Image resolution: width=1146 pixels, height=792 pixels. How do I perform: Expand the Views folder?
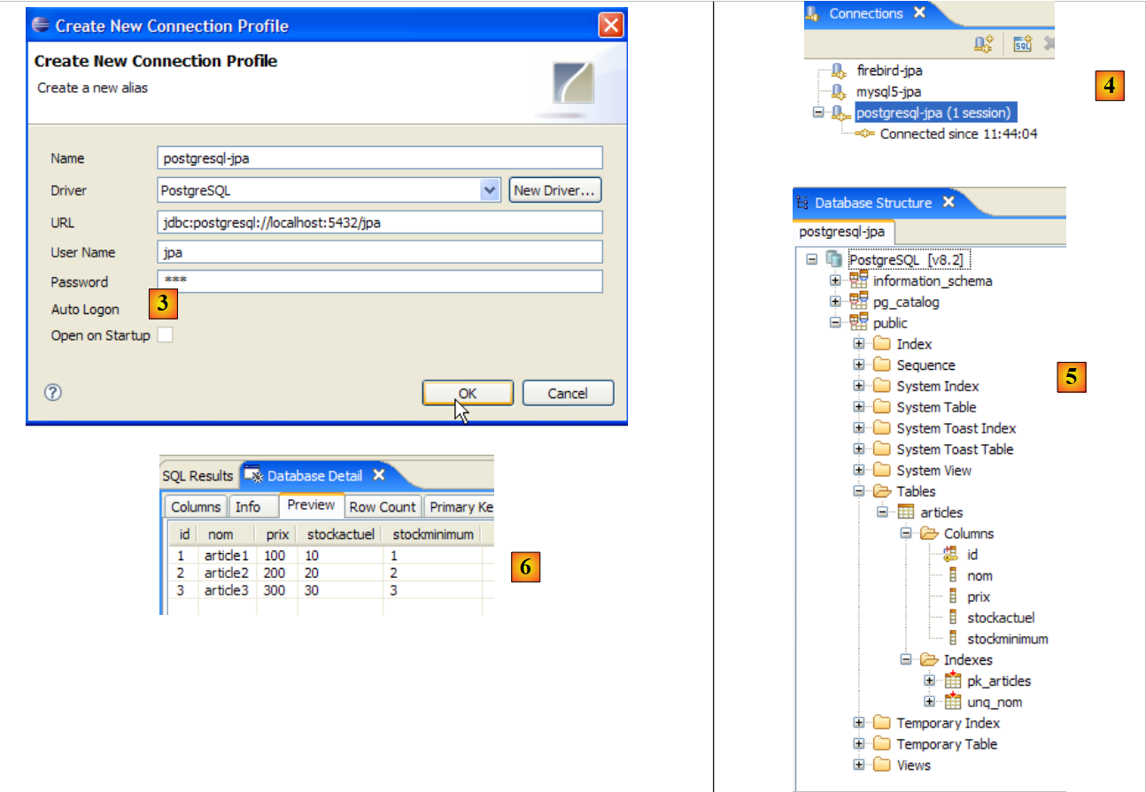tap(859, 765)
